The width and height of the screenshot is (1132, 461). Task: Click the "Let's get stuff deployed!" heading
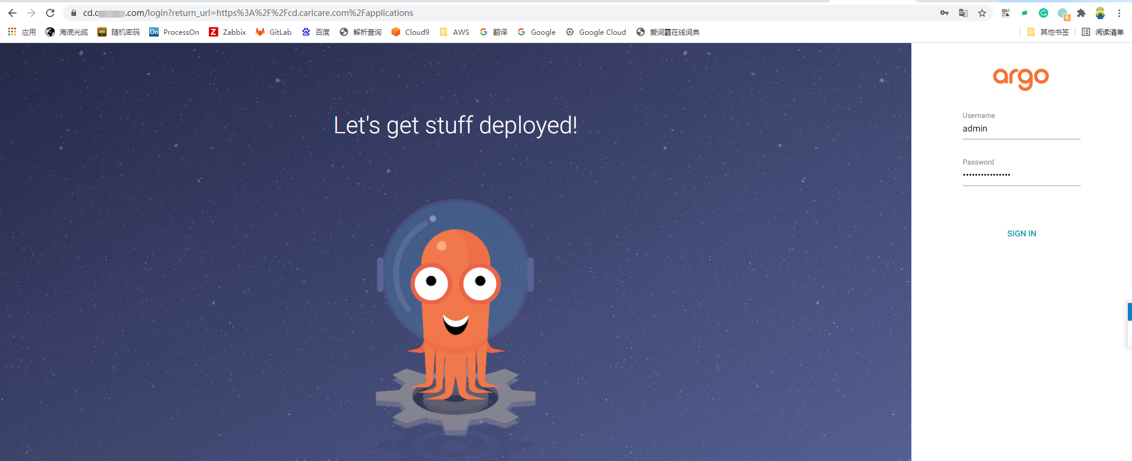[455, 125]
